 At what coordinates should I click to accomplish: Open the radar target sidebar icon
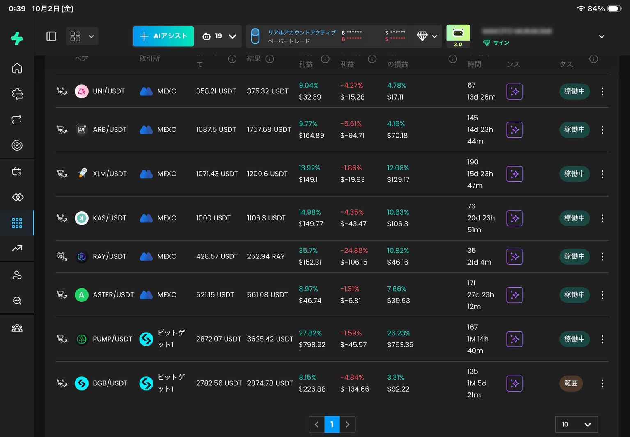tap(17, 145)
